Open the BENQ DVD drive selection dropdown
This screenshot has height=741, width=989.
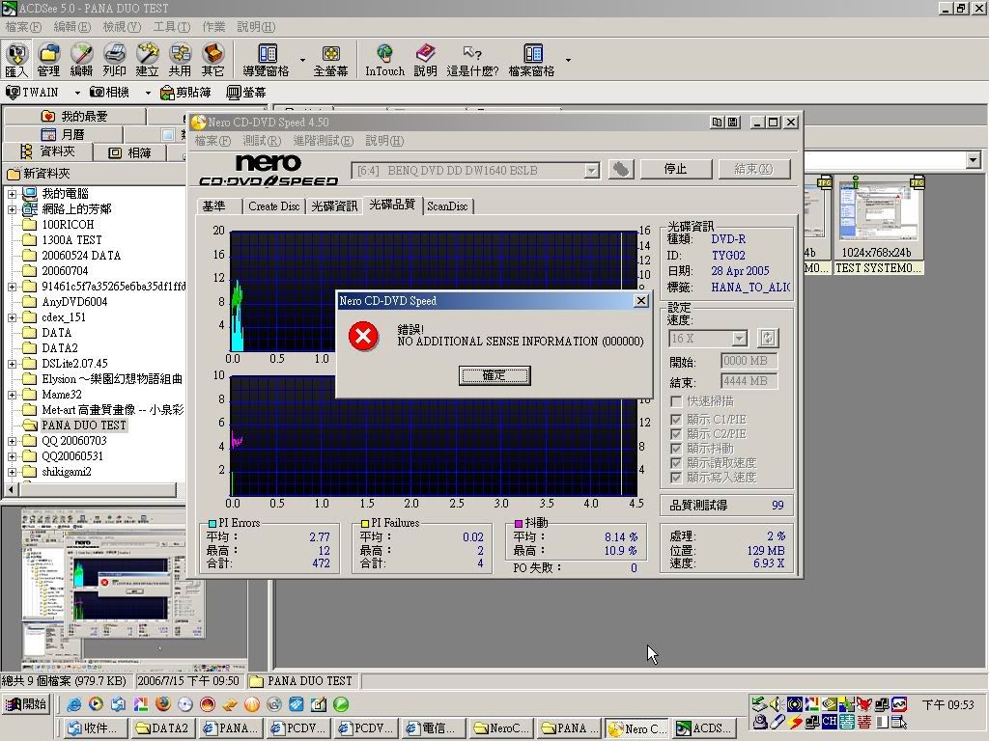(591, 171)
